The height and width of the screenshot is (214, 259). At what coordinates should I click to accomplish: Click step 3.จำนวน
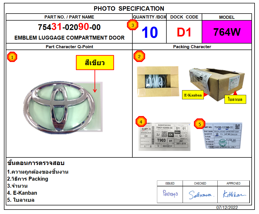[17, 186]
